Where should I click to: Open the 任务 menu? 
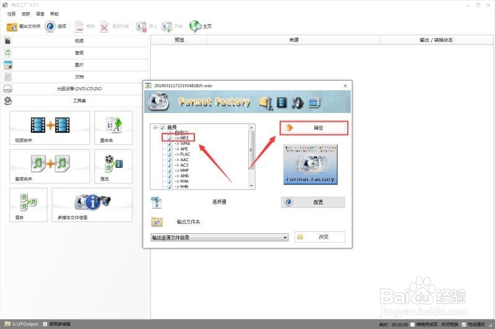click(11, 14)
